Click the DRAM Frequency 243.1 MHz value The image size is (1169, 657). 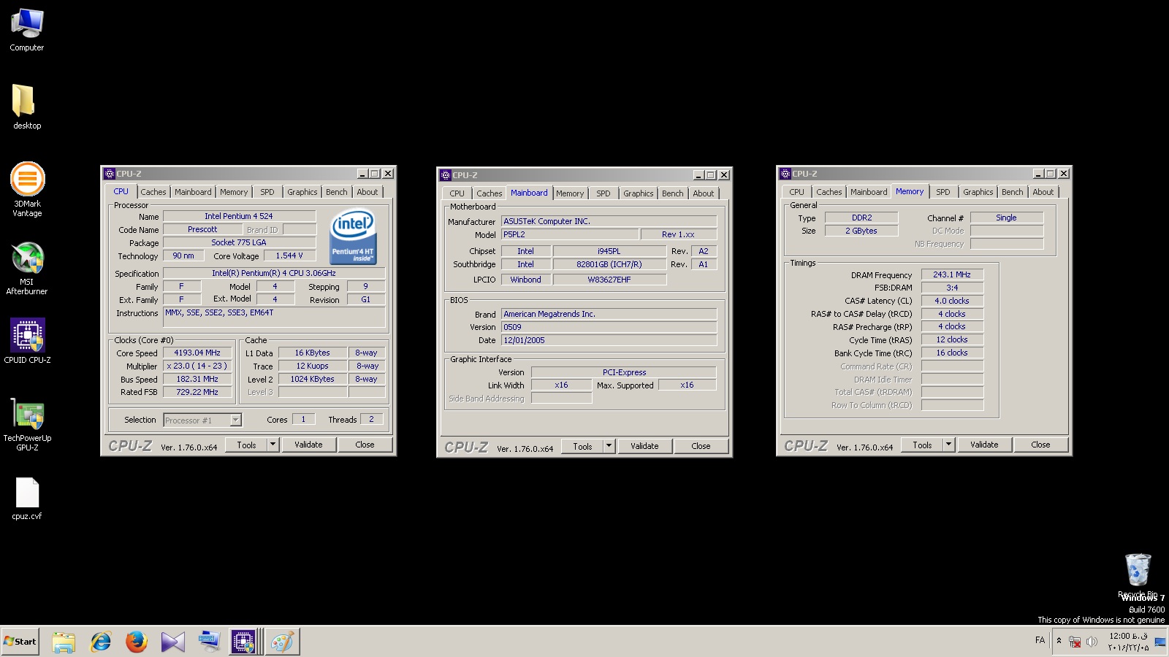[952, 274]
